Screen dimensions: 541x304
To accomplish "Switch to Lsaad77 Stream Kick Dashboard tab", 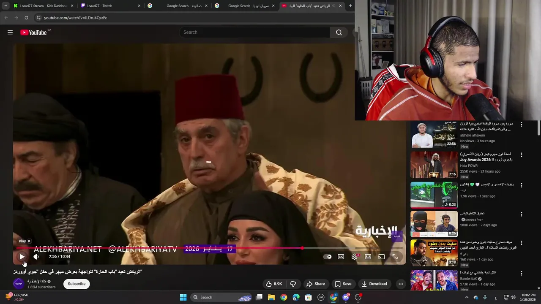I will click(44, 6).
